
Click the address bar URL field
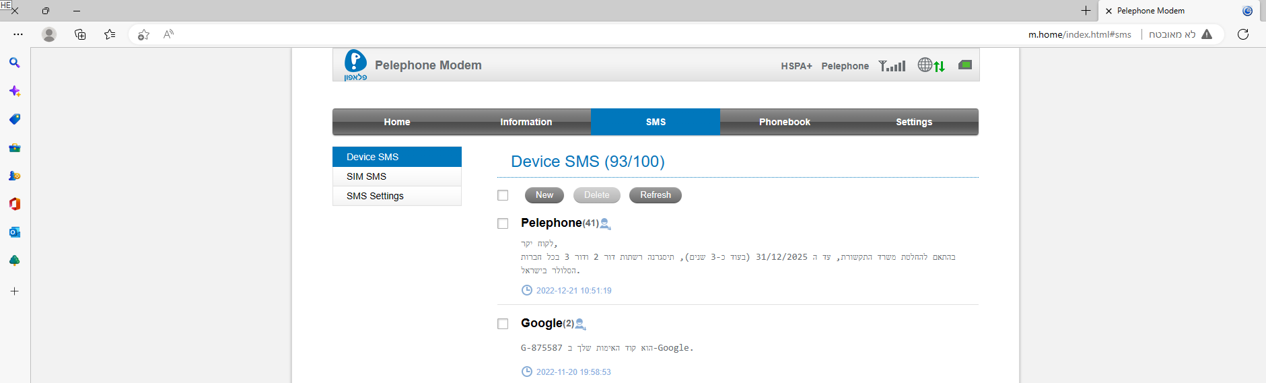click(1079, 34)
